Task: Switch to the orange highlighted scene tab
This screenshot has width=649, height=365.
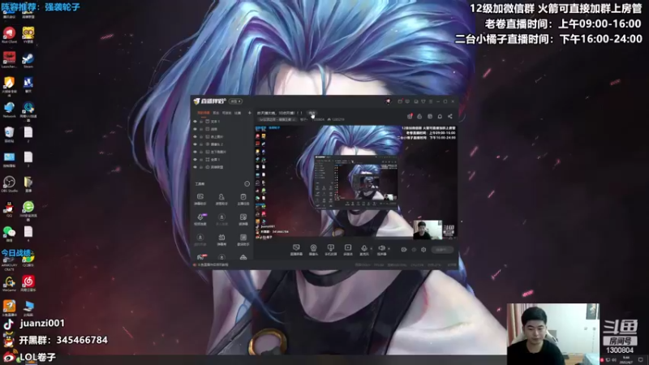Action: click(x=204, y=113)
